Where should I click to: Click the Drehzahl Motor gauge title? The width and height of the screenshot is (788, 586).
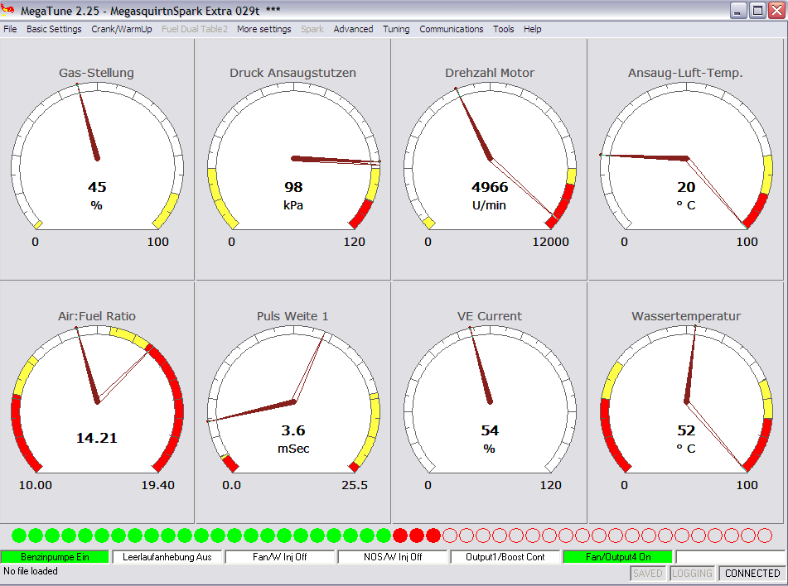[490, 73]
